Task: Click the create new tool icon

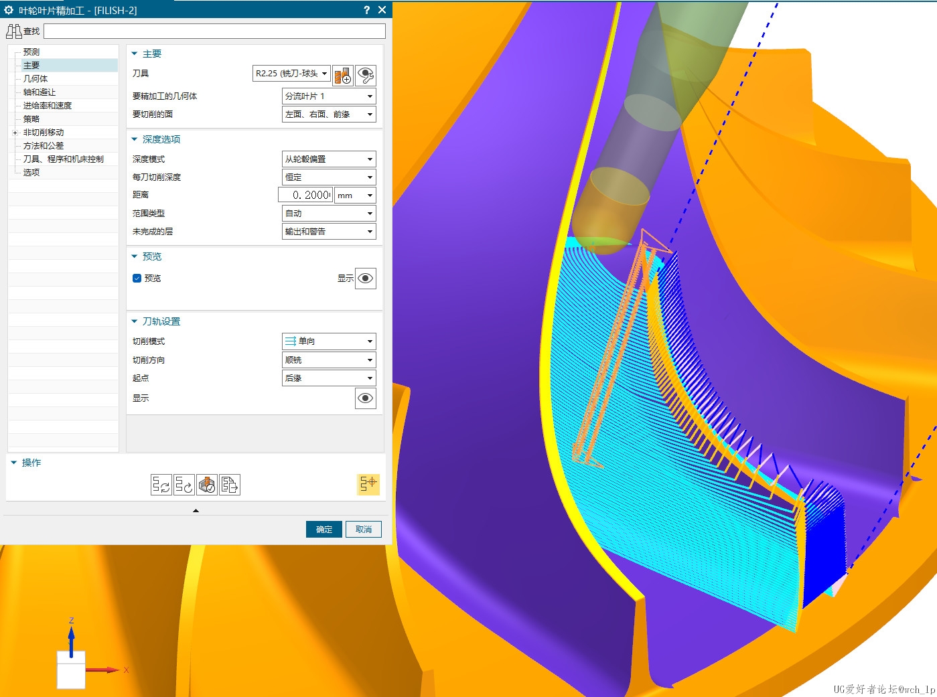Action: (343, 75)
